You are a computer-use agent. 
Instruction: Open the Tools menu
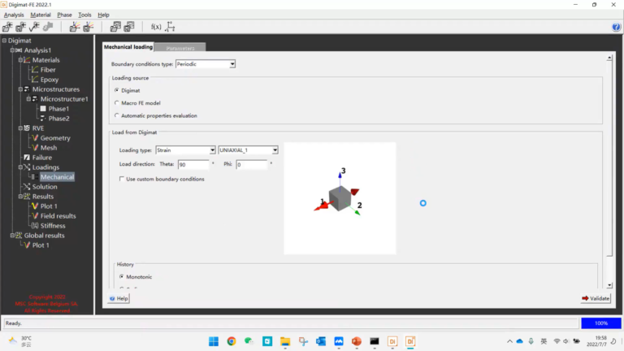84,15
